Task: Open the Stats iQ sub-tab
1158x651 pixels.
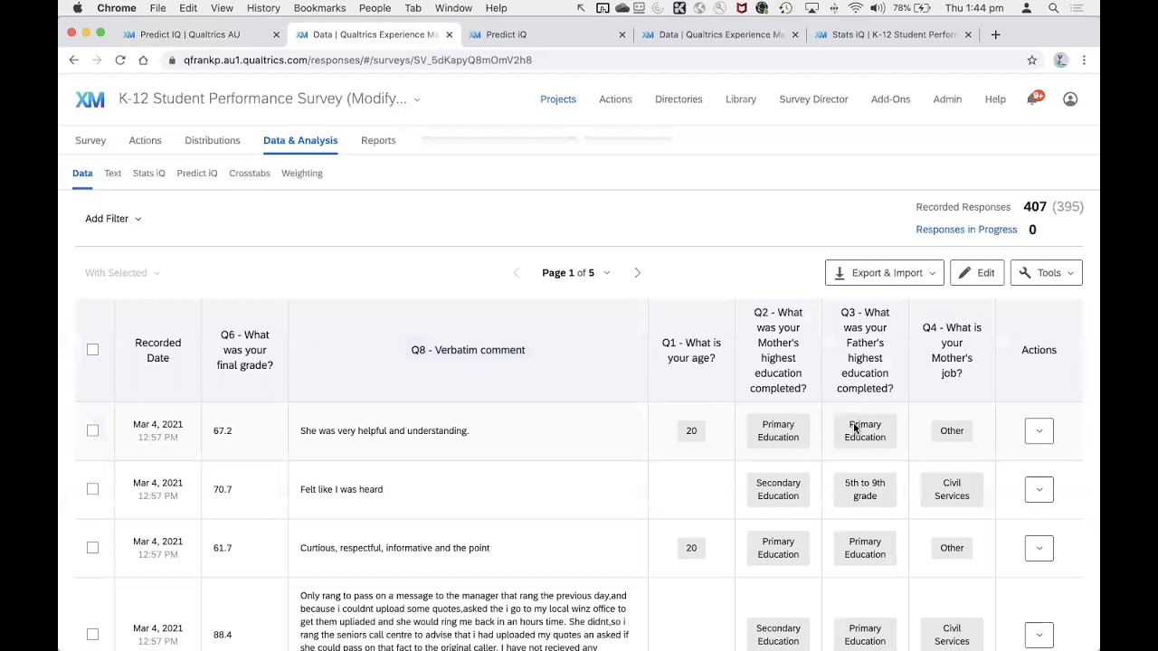Action: pyautogui.click(x=148, y=173)
